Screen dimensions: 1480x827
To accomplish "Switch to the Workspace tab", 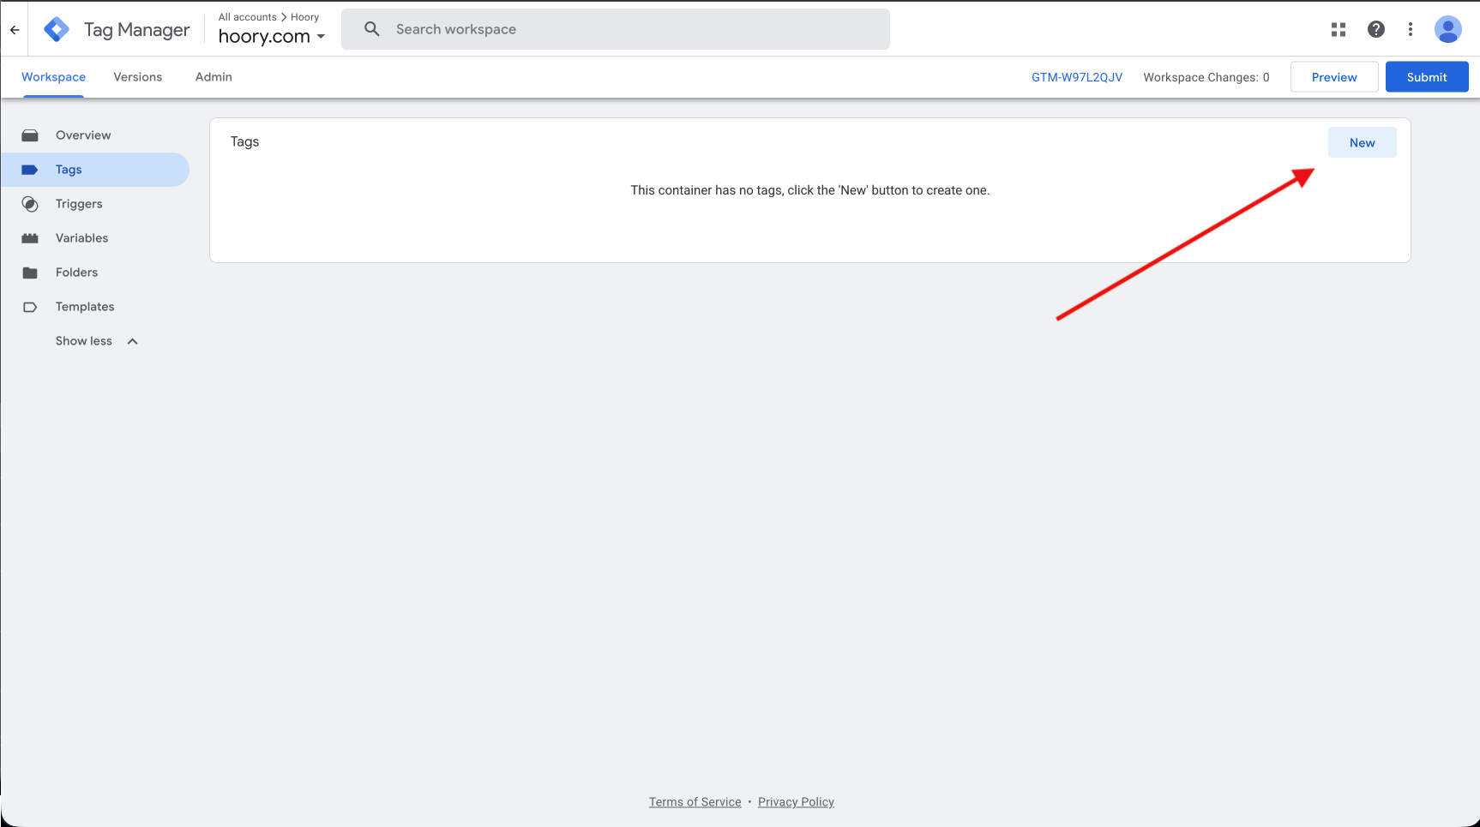I will point(53,77).
